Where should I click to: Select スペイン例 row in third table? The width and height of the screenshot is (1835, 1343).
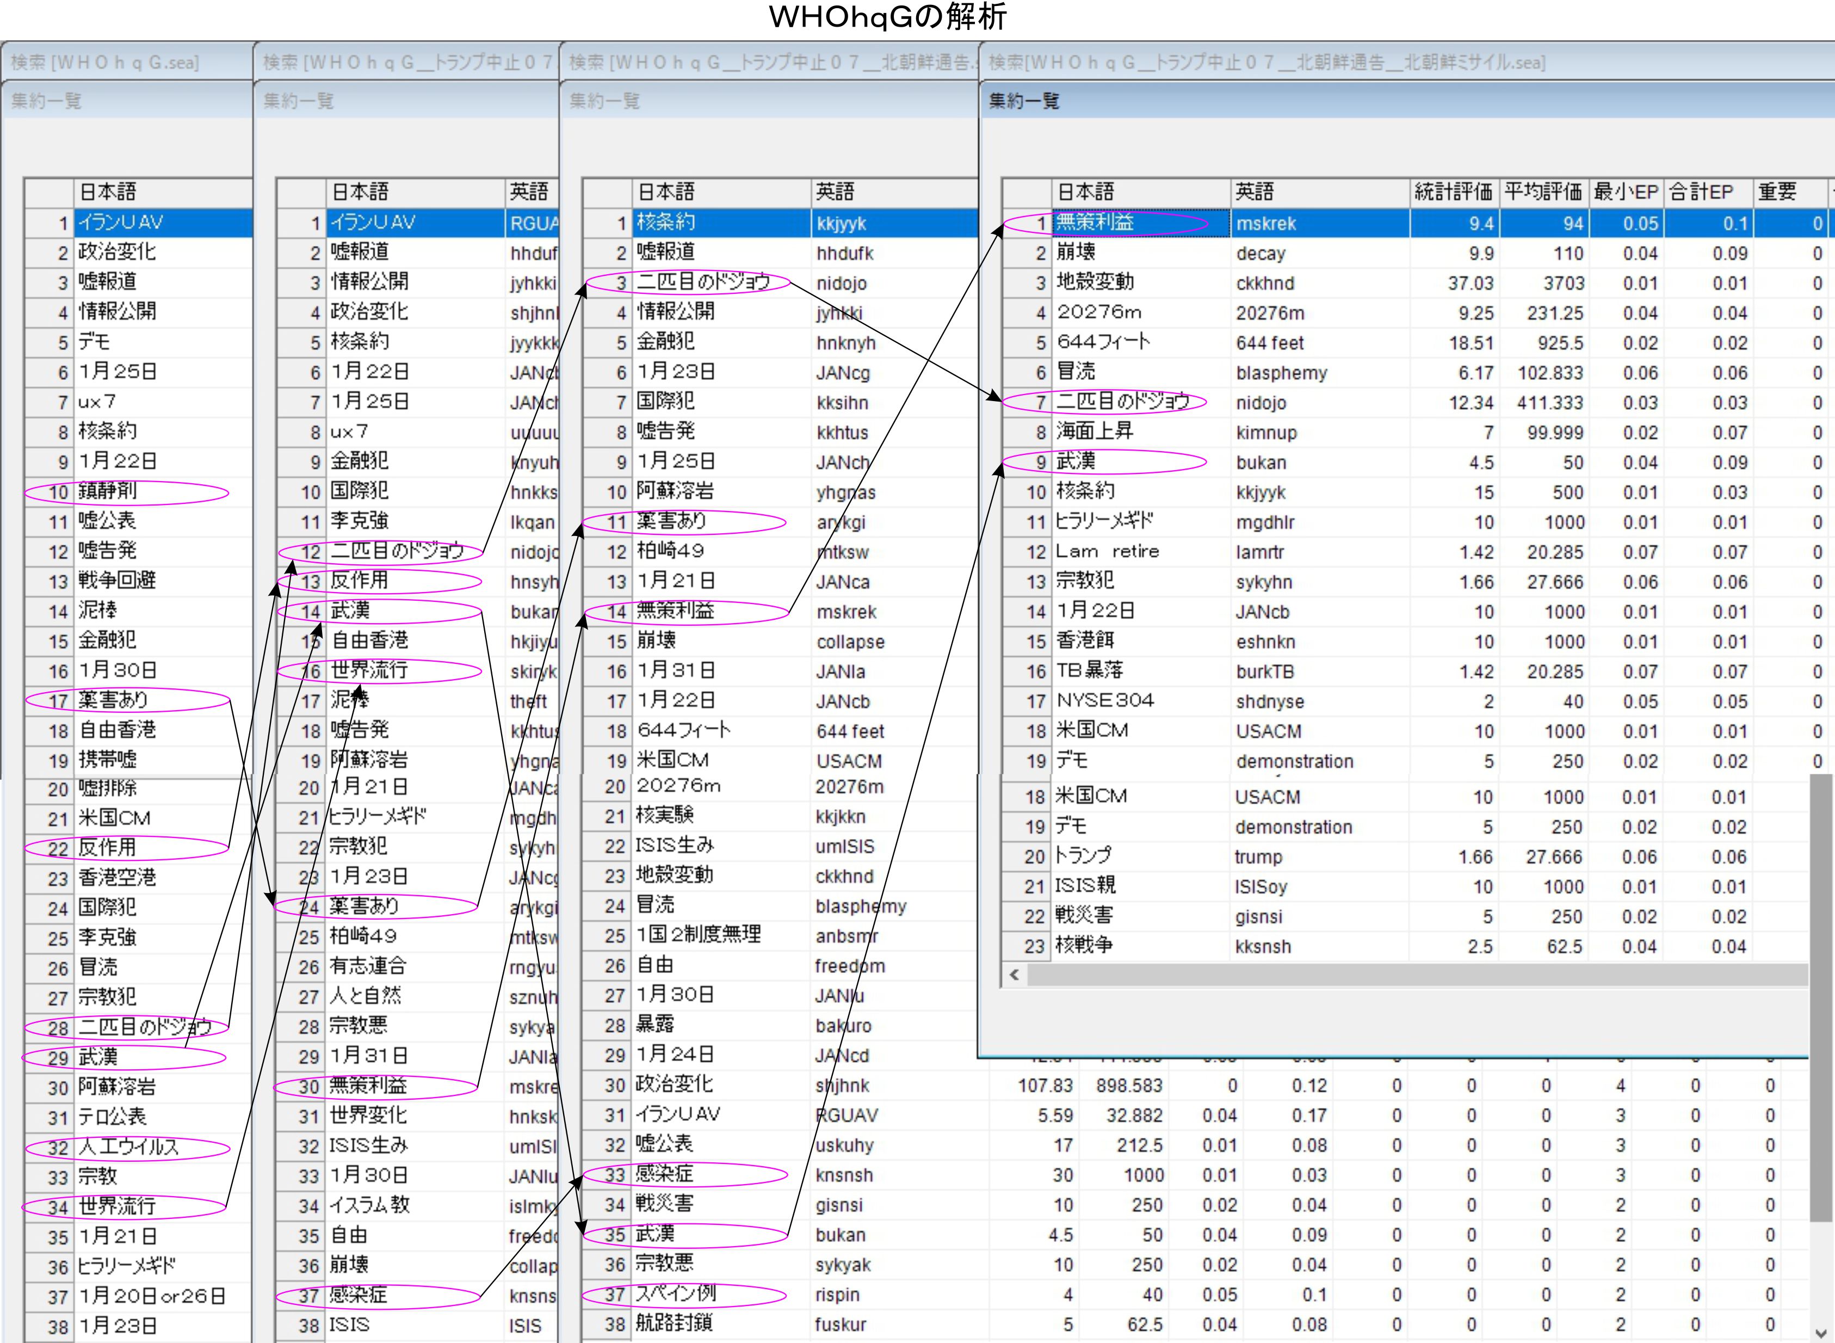675,1294
